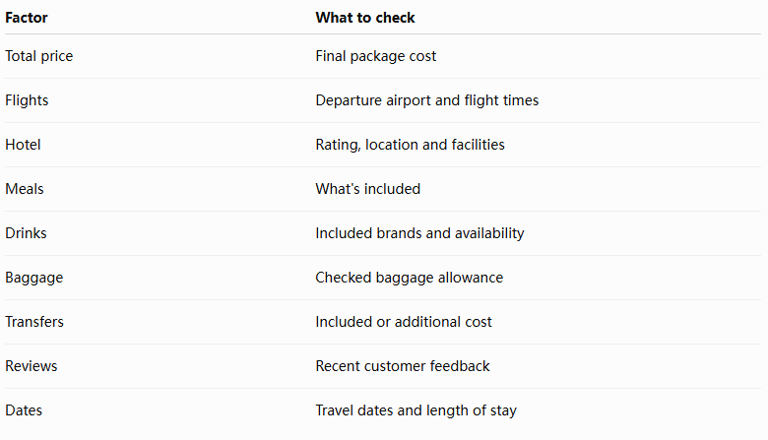The height and width of the screenshot is (440, 768).
Task: Select the 'Dates' row label
Action: [24, 410]
